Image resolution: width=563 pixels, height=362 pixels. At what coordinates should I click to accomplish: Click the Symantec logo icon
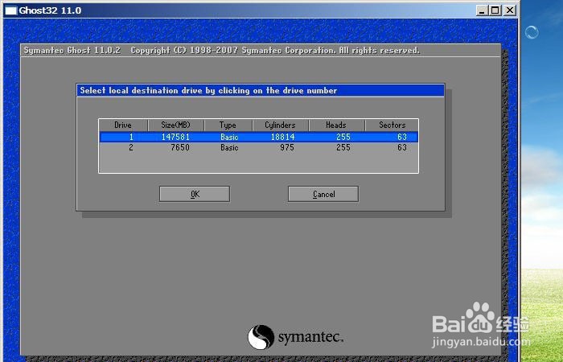(x=261, y=337)
